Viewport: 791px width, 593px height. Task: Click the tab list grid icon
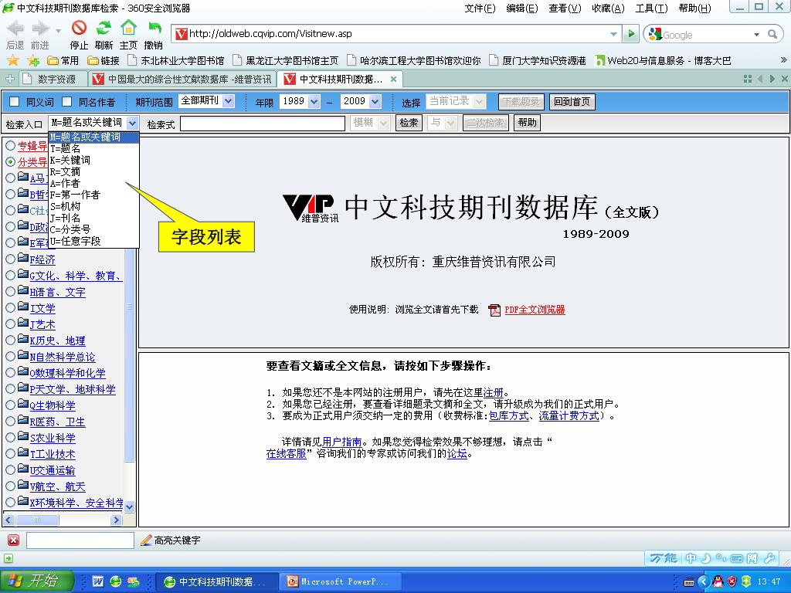748,79
